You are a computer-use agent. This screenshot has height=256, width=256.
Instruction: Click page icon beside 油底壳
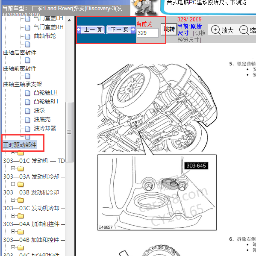pos(28,120)
